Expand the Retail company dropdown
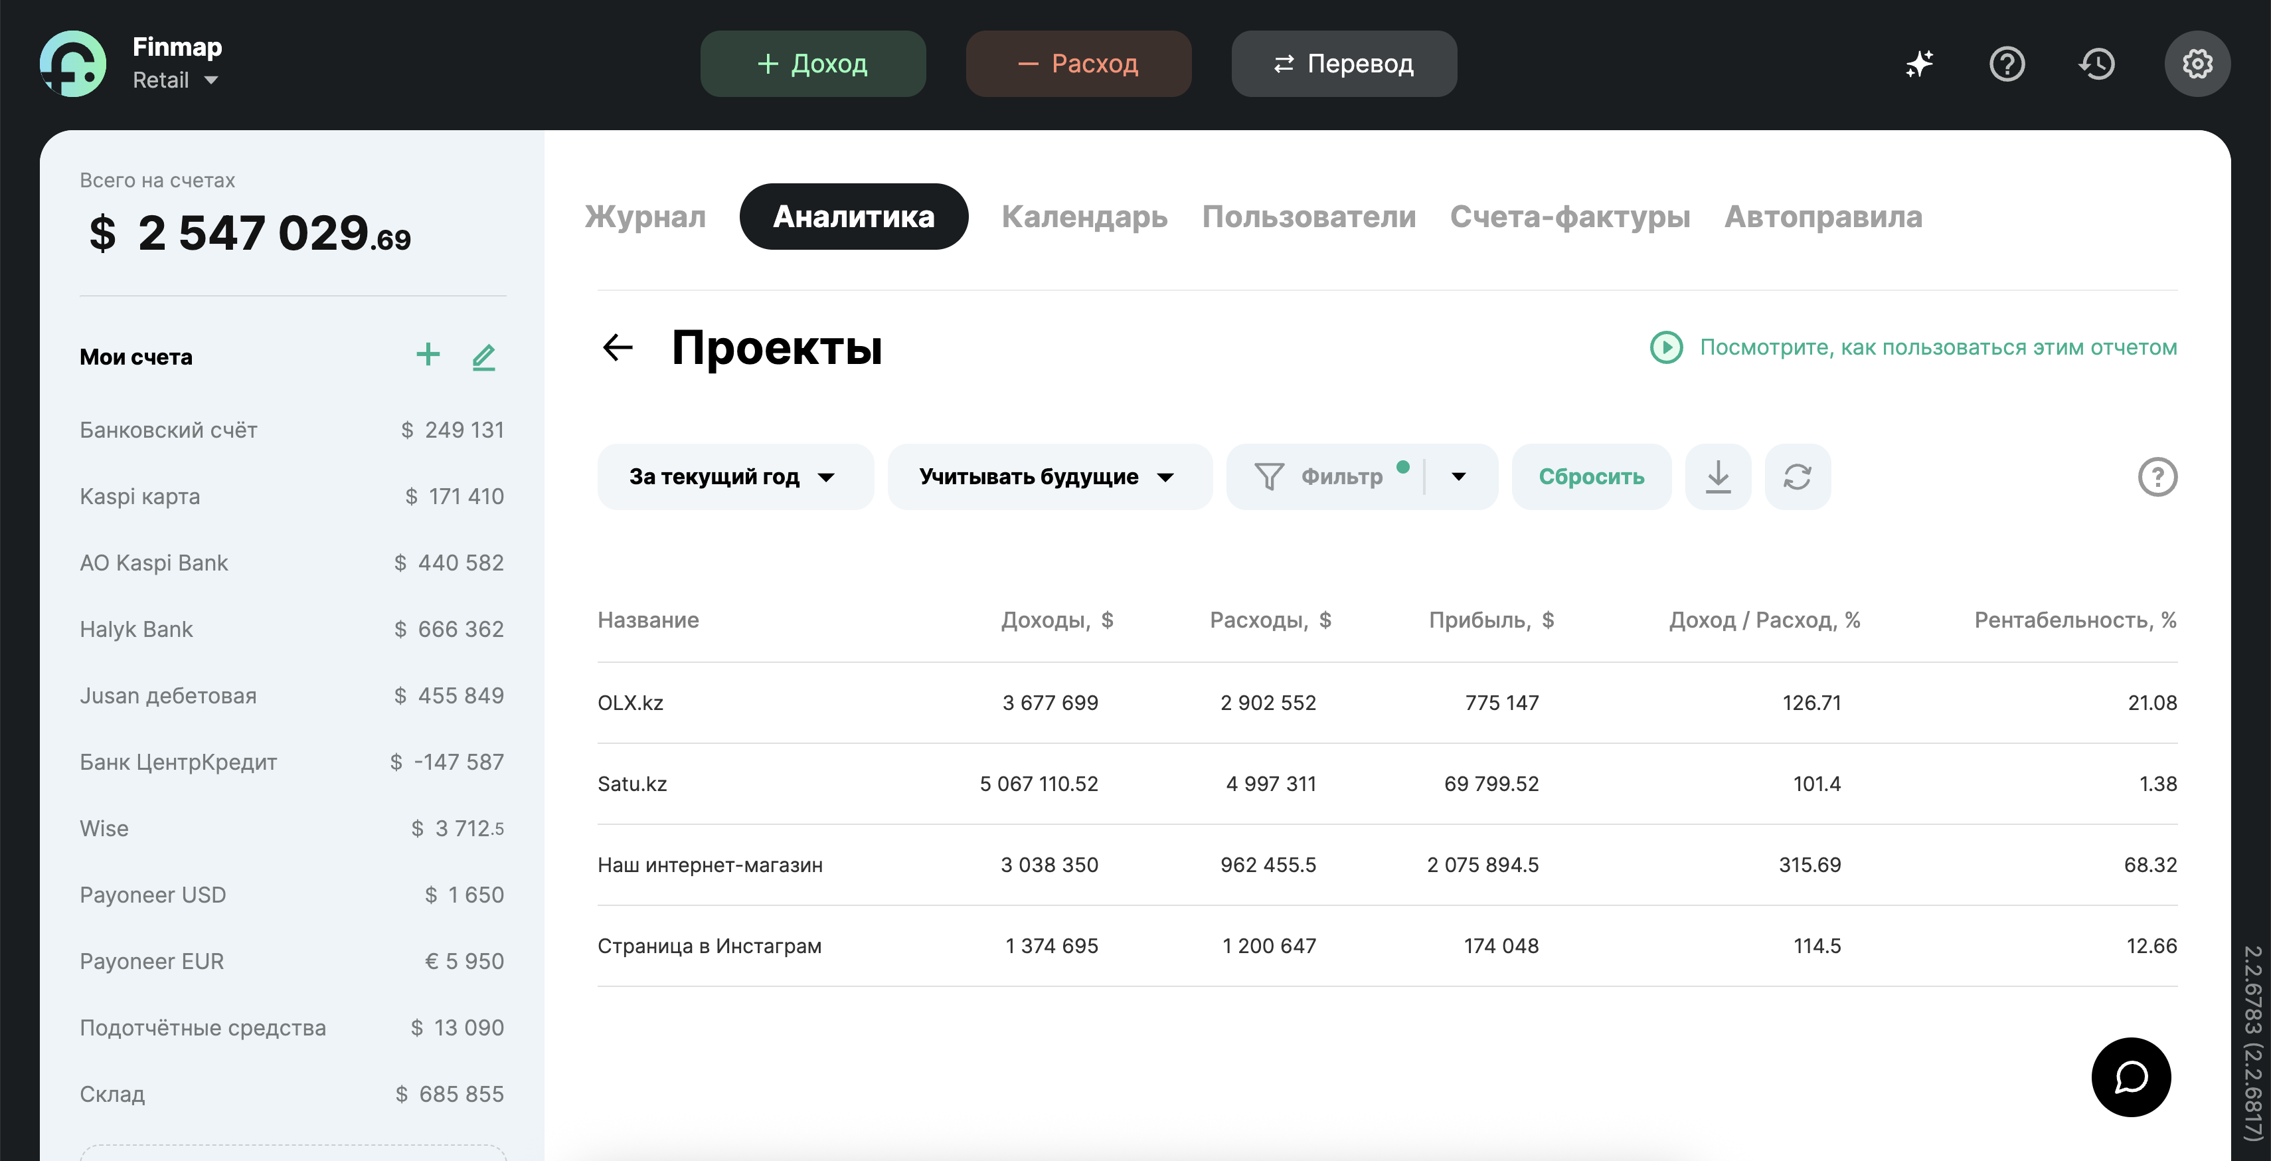This screenshot has width=2271, height=1161. [175, 80]
